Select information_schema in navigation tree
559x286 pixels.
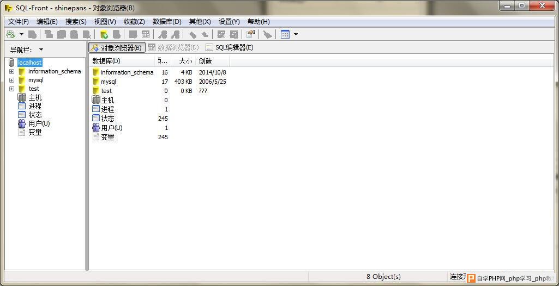click(55, 71)
